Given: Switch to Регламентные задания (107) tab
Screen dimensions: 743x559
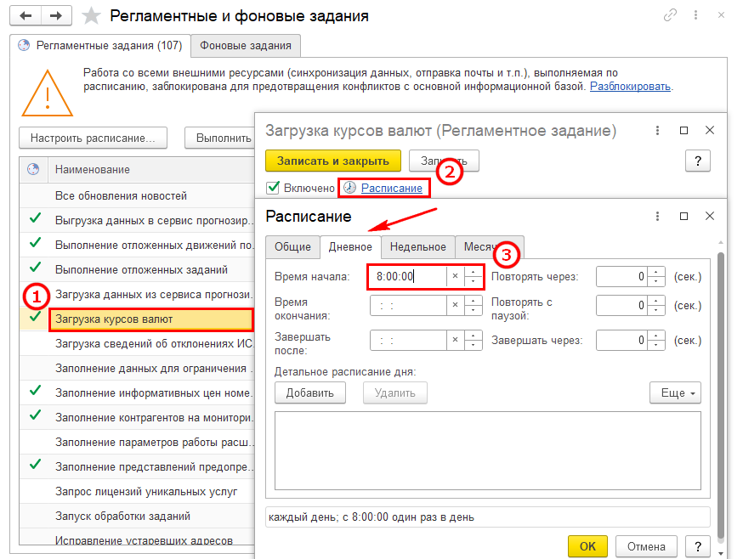Looking at the screenshot, I should click(100, 46).
